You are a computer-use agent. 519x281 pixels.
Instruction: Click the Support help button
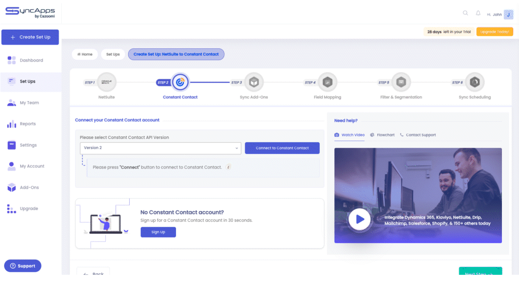pos(22,266)
